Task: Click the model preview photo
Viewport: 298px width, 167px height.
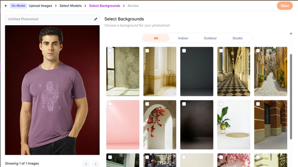Action: pyautogui.click(x=52, y=90)
